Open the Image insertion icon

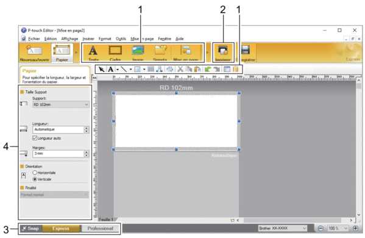(x=138, y=52)
